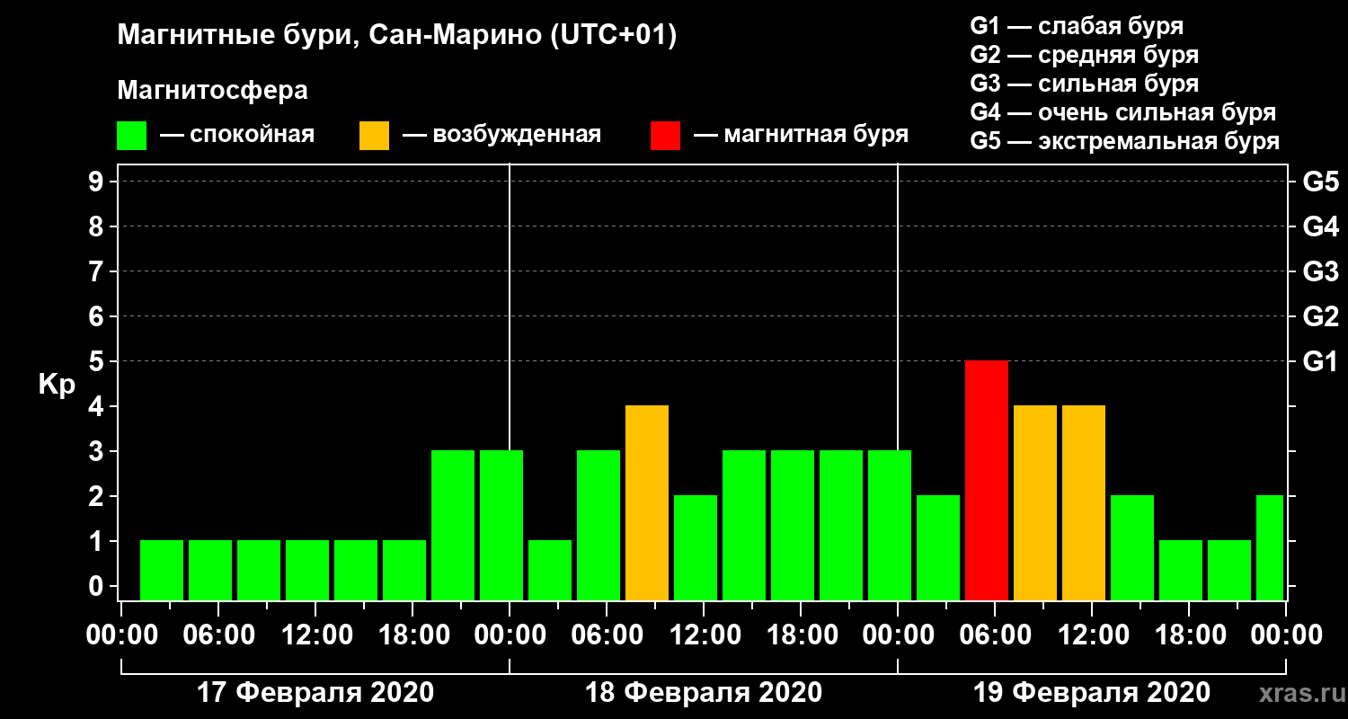The image size is (1348, 719).
Task: Click the '17 Февраля 2020' date label
Action: point(315,693)
